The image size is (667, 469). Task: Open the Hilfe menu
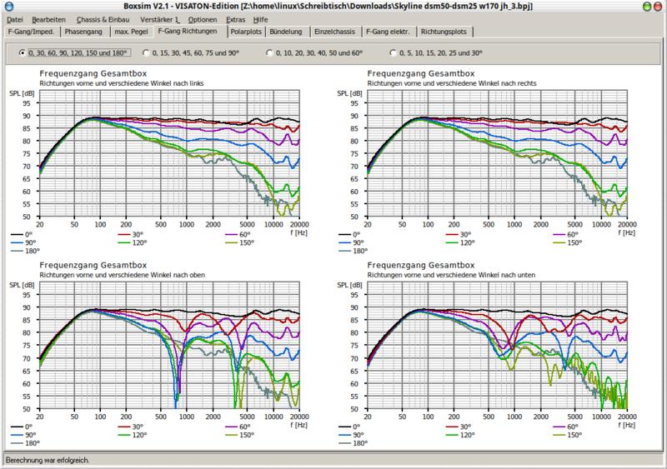pos(261,18)
